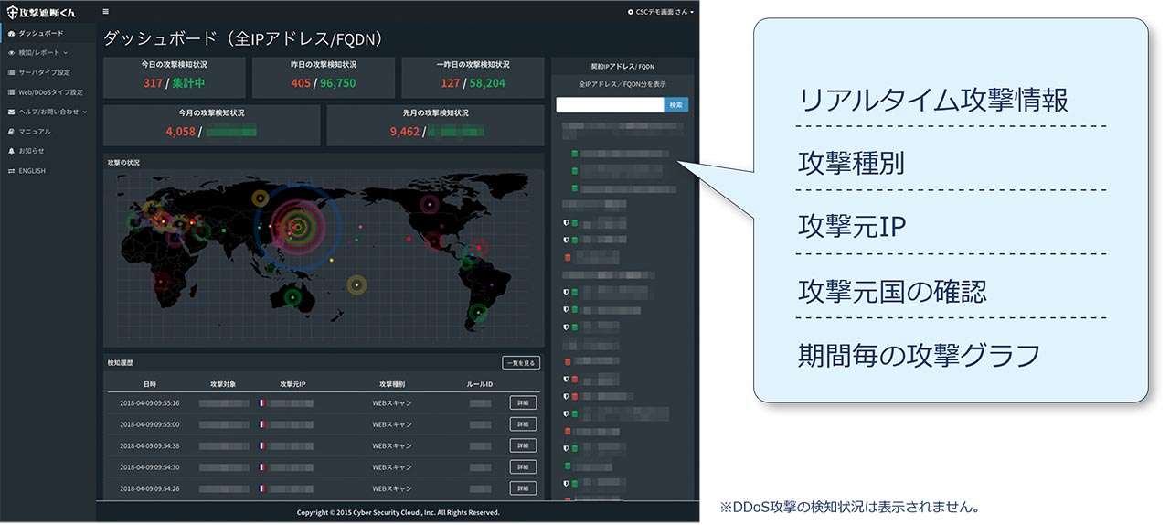Click the language swap icon beside ENGLISH

coord(11,171)
